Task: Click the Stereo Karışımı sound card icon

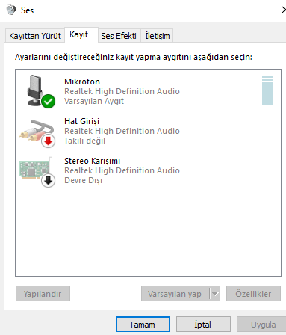Action: click(37, 172)
